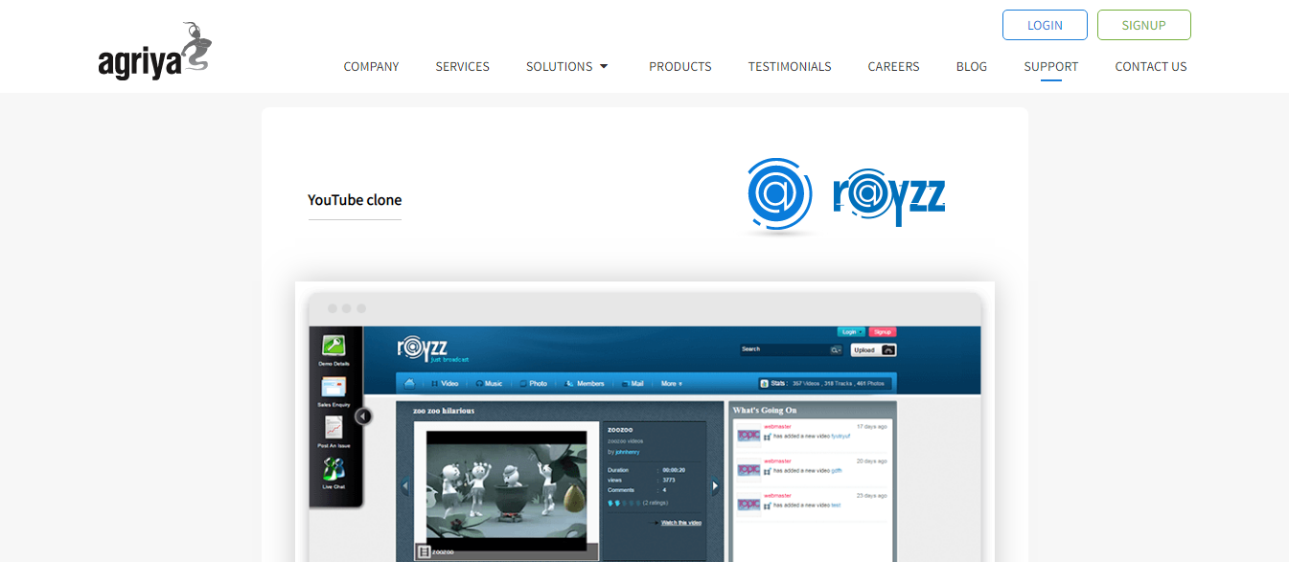Open the PRODUCTS menu item

click(679, 67)
